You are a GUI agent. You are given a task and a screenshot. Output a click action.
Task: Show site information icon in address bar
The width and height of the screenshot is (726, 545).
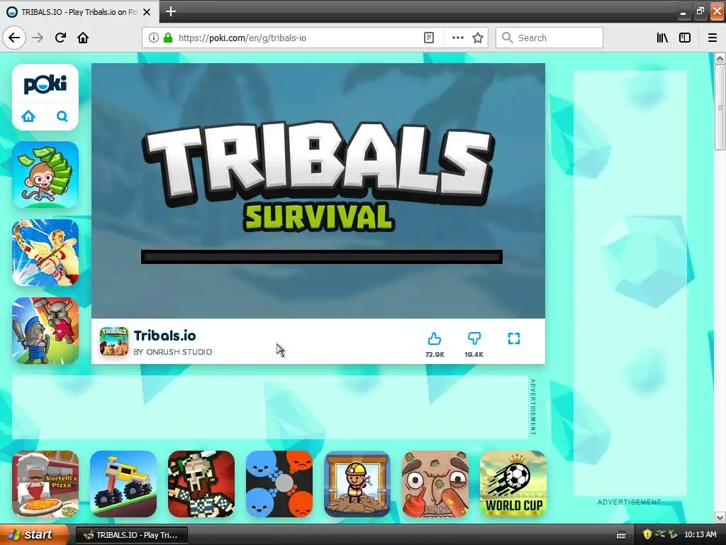click(x=154, y=38)
